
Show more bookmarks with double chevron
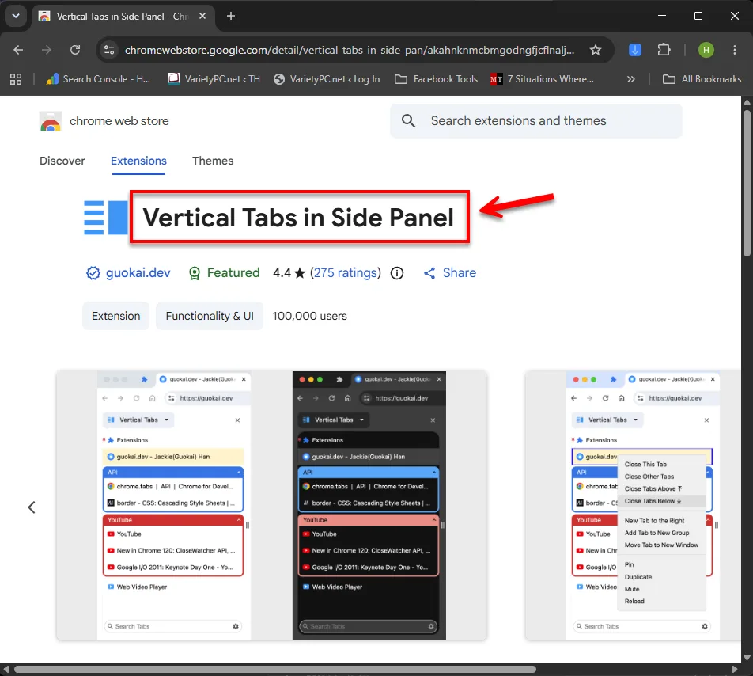pyautogui.click(x=631, y=79)
